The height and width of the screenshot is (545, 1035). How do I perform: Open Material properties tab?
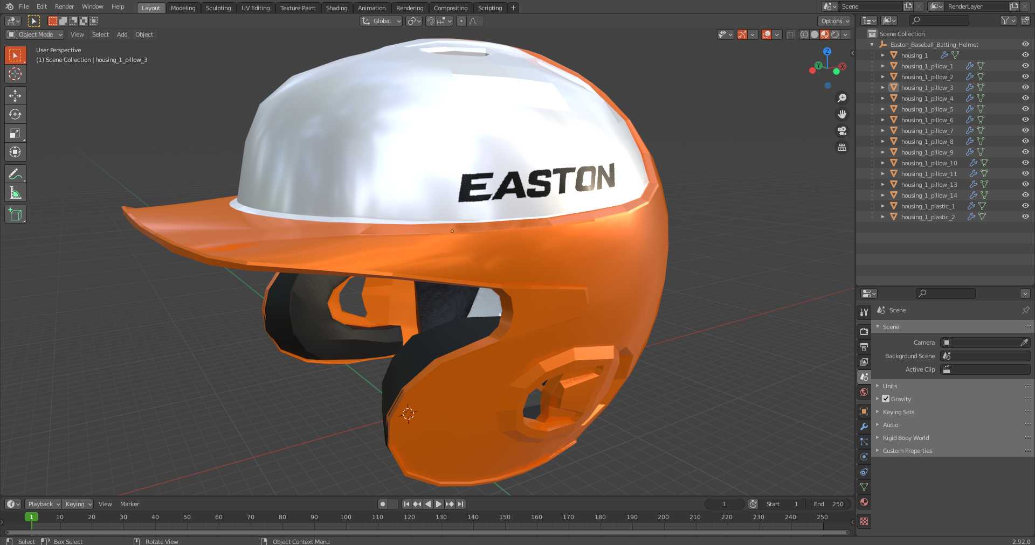point(864,502)
